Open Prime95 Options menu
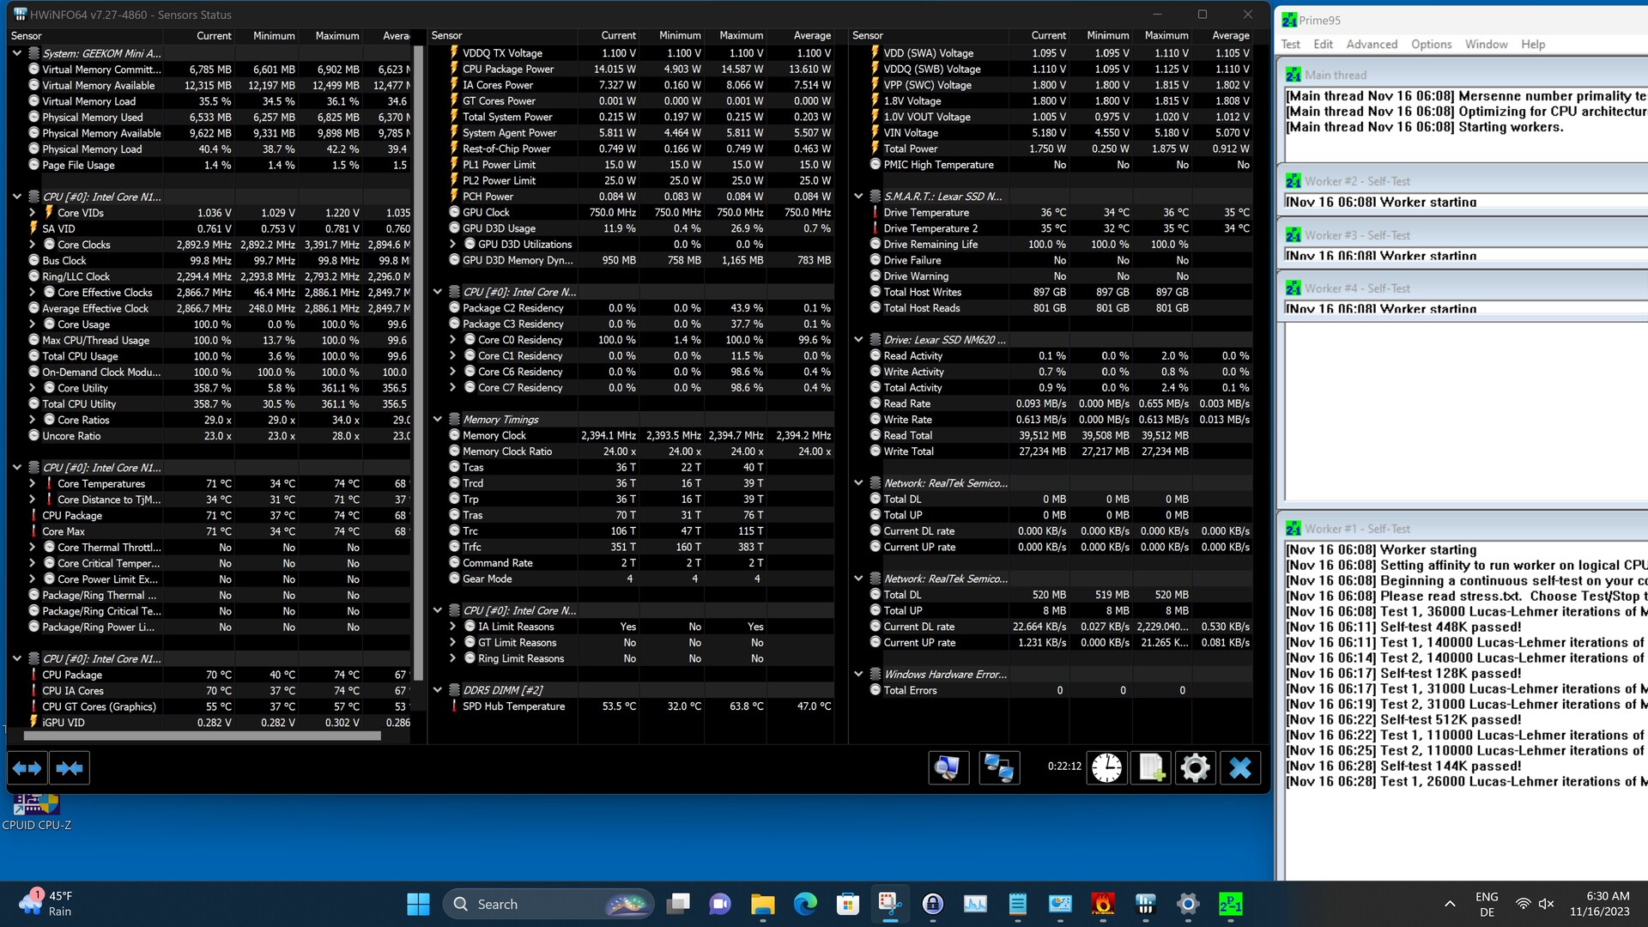 tap(1431, 45)
